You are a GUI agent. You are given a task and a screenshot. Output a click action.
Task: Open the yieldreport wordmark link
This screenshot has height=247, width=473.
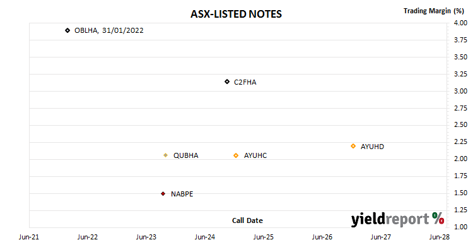[390, 219]
